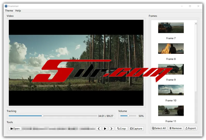Activate the Crop tool
The image size is (206, 140).
click(x=121, y=129)
